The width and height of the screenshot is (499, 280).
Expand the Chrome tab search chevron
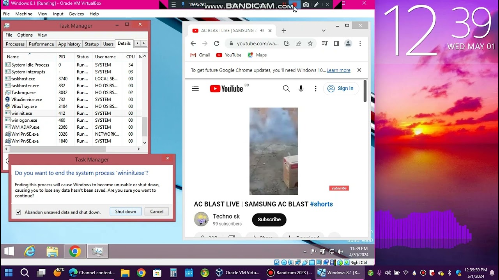(324, 31)
